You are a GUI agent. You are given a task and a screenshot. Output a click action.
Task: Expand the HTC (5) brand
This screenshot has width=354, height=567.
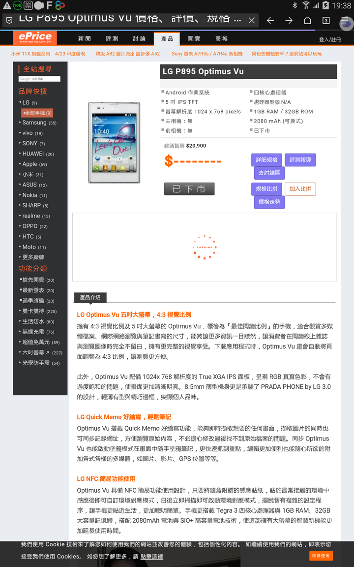(30, 237)
